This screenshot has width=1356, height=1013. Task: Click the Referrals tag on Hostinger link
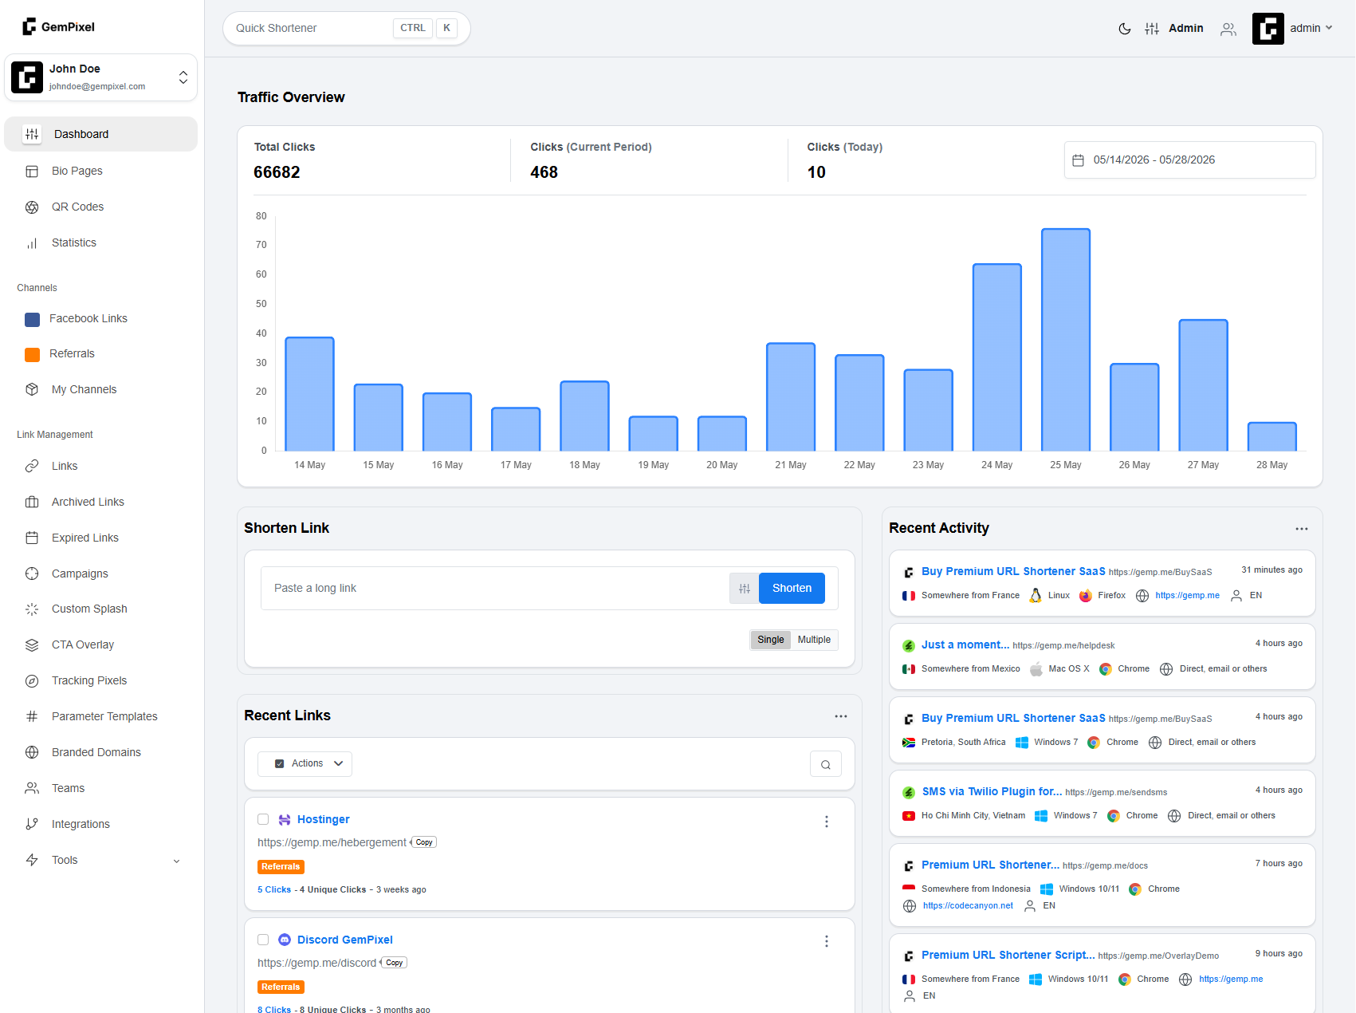coord(281,867)
